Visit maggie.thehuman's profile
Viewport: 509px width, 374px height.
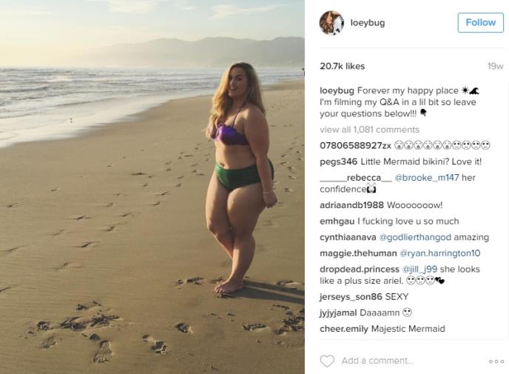358,253
